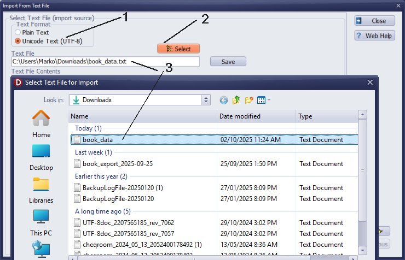Sort files by Date modified column
The width and height of the screenshot is (405, 260).
click(240, 116)
